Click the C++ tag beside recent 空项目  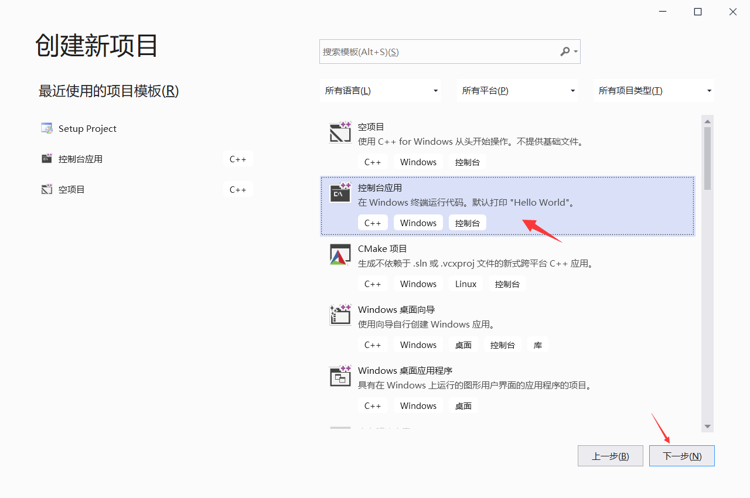click(238, 189)
